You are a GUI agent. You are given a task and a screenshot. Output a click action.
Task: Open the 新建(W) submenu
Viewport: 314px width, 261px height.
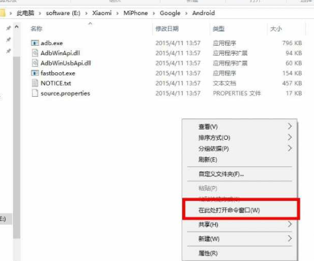click(x=240, y=239)
